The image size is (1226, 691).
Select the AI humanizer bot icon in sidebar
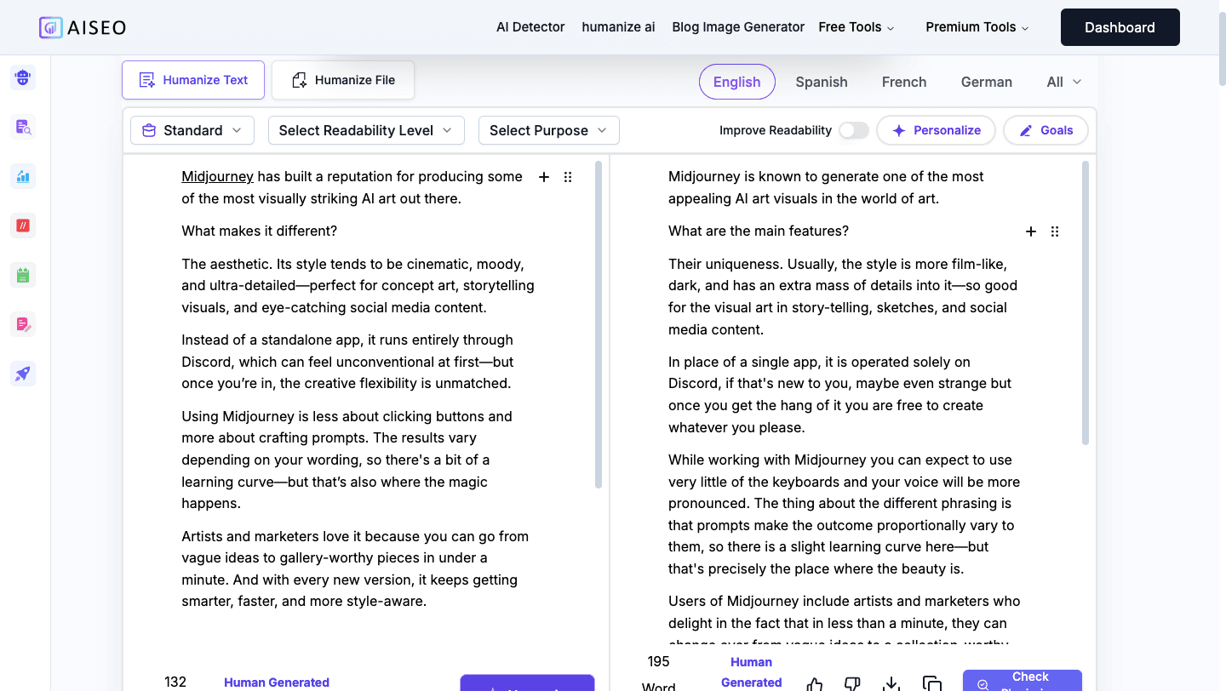coord(22,77)
